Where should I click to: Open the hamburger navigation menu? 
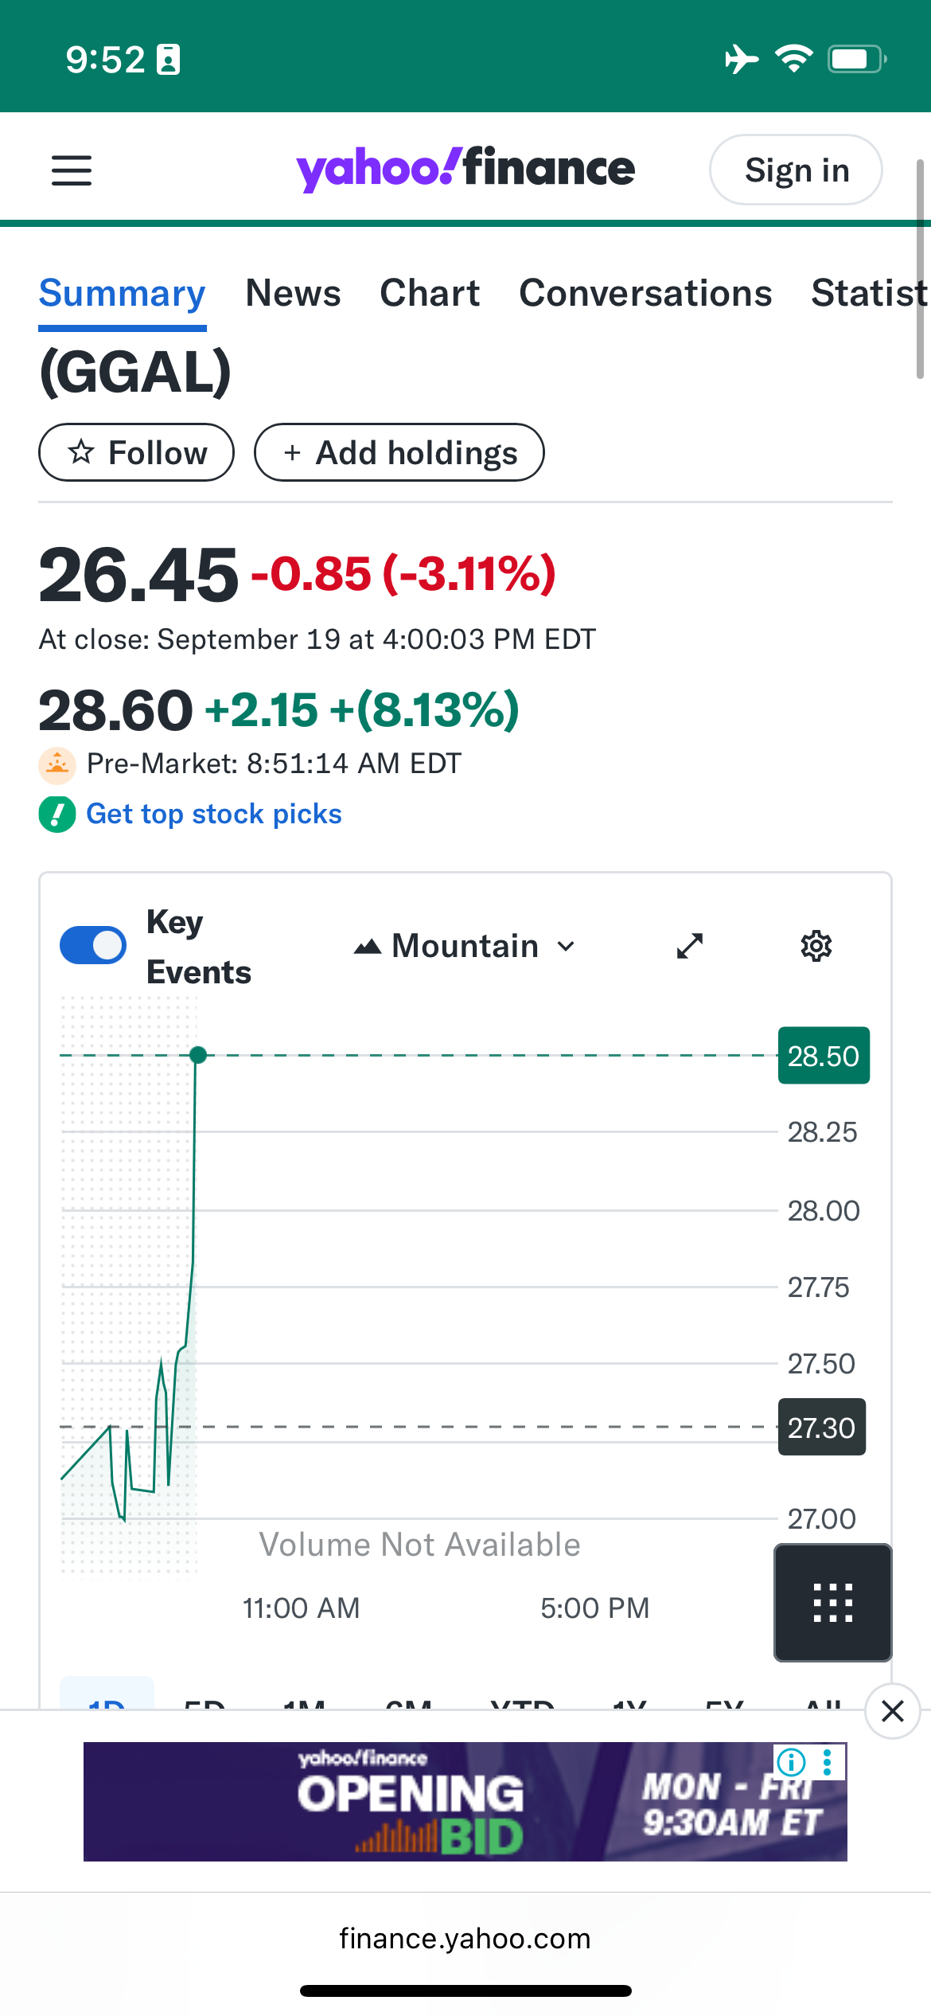point(72,170)
